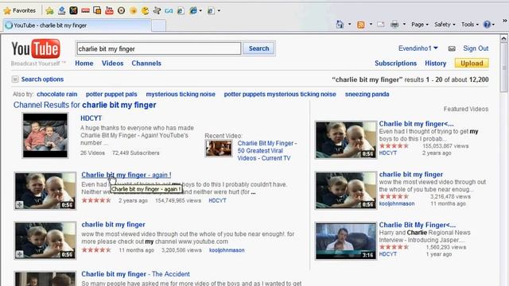This screenshot has width=509, height=286.
Task: Open '50 Greatest Viral Videos' recent video link
Action: 267,151
